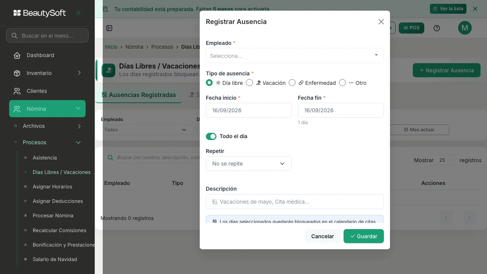The height and width of the screenshot is (274, 487).
Task: Open Asignar Deducciones in the sidebar
Action: coord(57,201)
